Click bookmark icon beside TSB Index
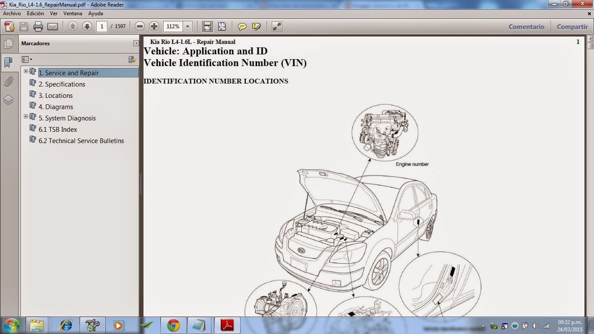 point(33,128)
